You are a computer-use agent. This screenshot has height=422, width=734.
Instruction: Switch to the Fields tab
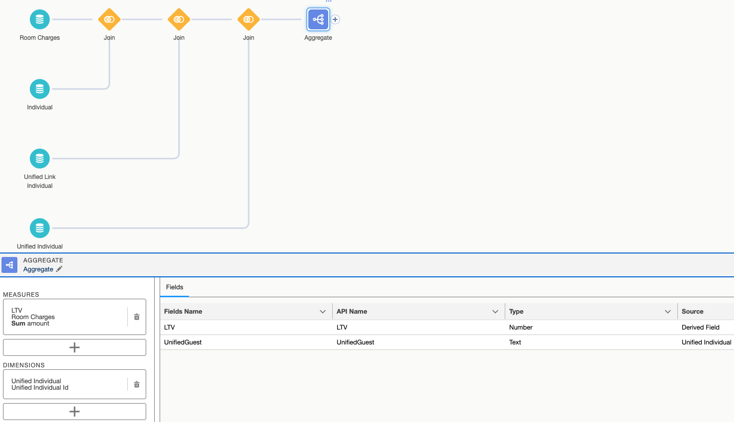click(x=175, y=287)
